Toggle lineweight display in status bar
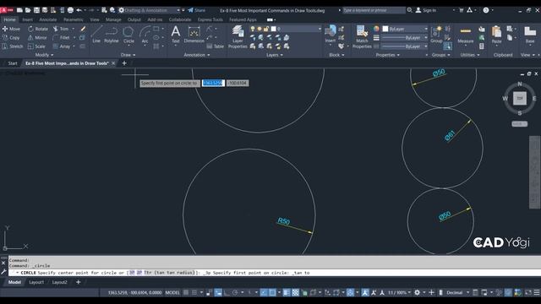541x304 pixels. click(287, 293)
